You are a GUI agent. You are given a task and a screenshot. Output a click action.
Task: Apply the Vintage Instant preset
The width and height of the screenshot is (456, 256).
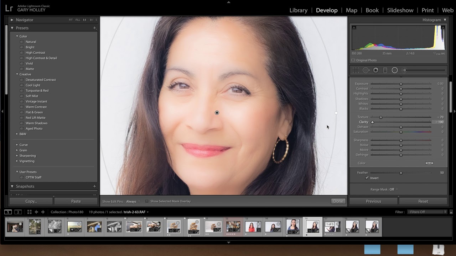click(x=36, y=101)
